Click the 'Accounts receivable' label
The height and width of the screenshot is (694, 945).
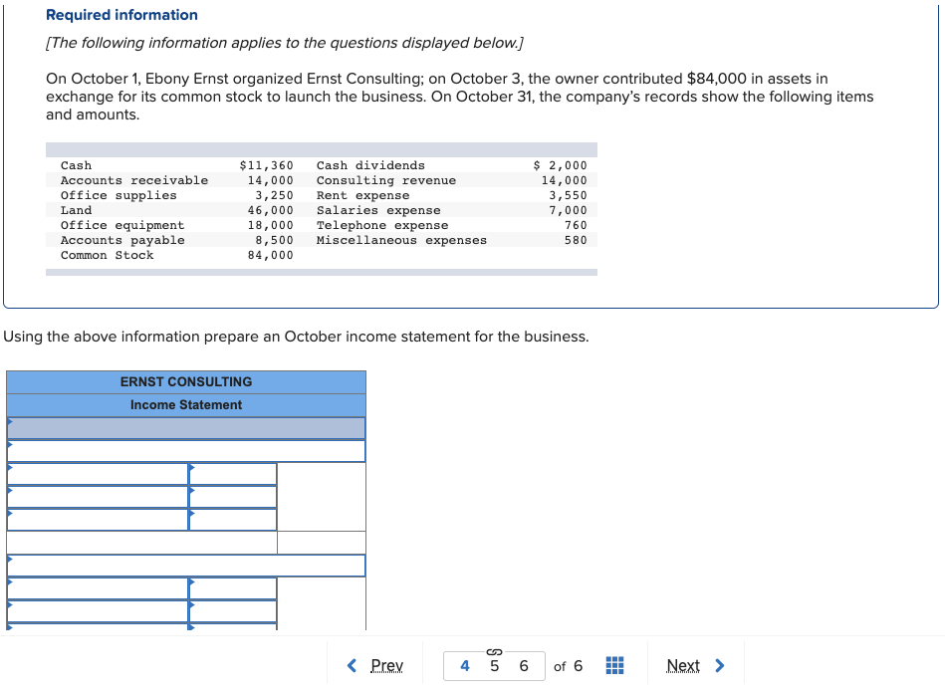coord(134,180)
